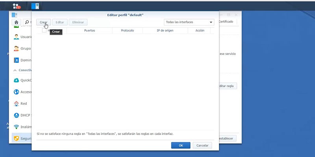Open the main menu icon in taskbar
315x157 pixels.
[16, 6]
